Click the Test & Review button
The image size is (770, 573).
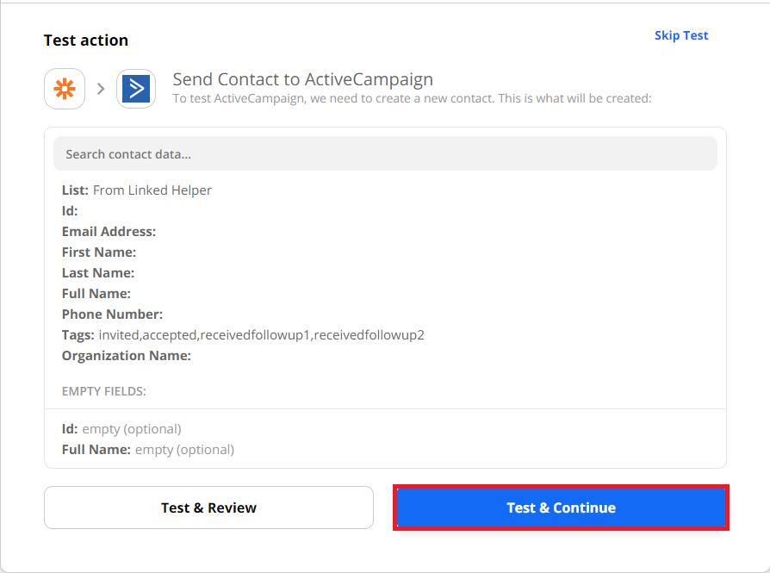pyautogui.click(x=208, y=508)
